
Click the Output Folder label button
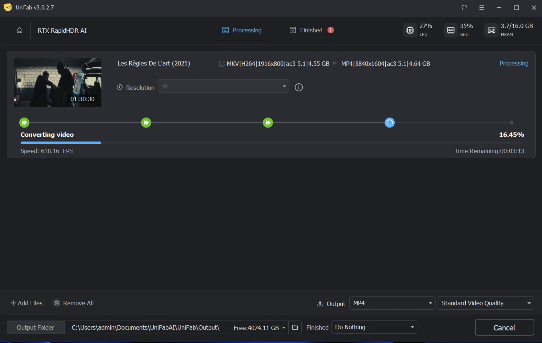35,327
